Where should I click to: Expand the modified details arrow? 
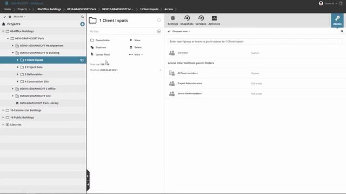coord(160,70)
